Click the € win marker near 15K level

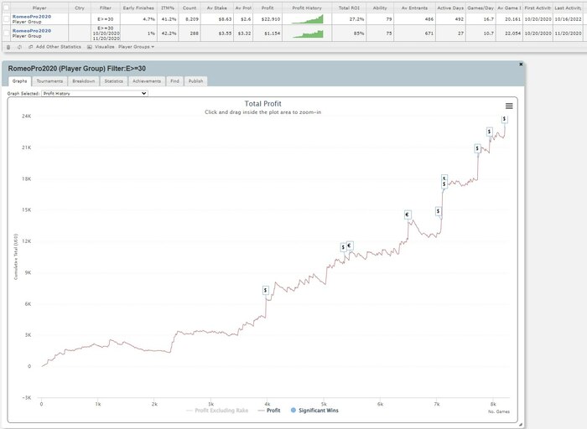[408, 214]
